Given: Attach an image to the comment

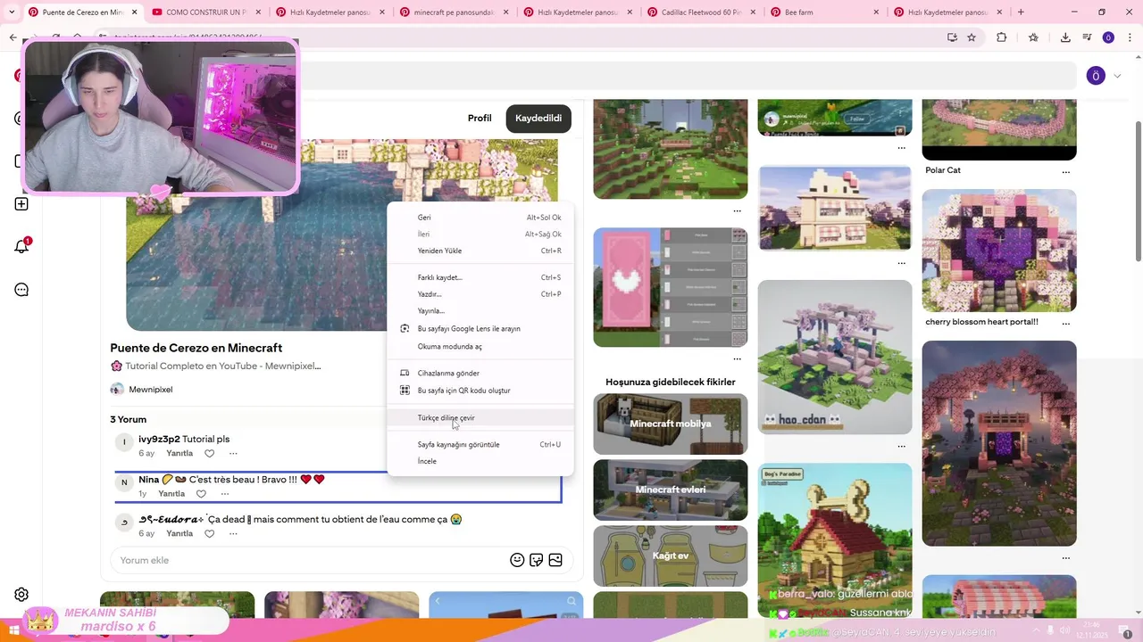Looking at the screenshot, I should point(555,560).
